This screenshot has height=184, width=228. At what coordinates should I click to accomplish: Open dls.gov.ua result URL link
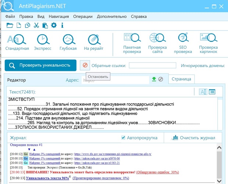pyautogui.click(x=113, y=154)
